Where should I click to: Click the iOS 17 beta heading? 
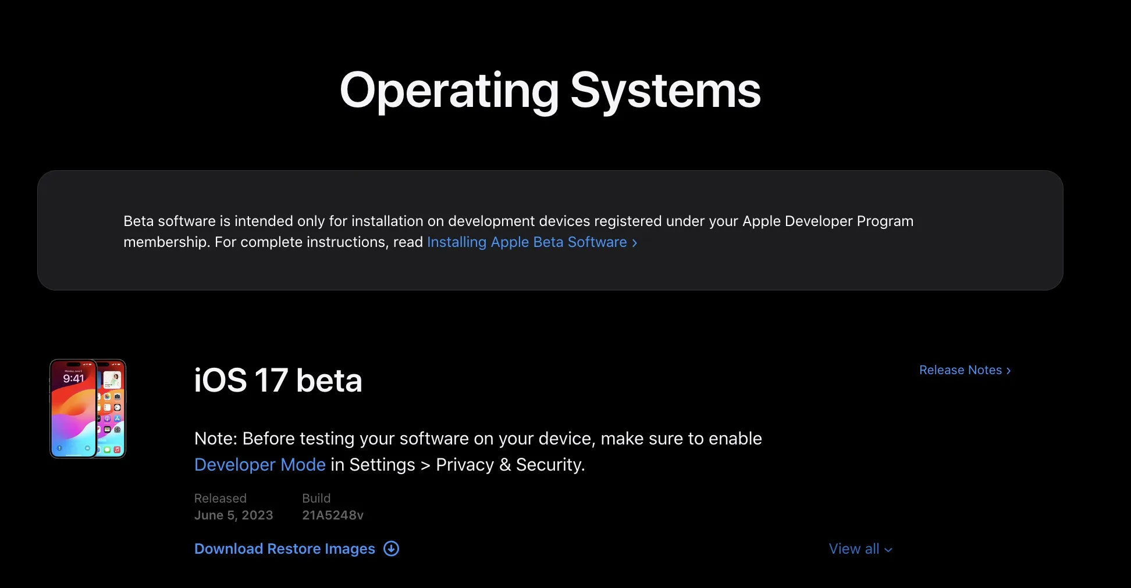pos(278,381)
